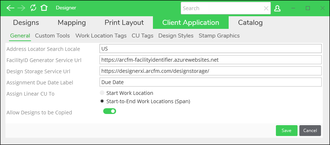Open the Custom Tools sub-tab
The image size is (330, 145).
[x=52, y=36]
